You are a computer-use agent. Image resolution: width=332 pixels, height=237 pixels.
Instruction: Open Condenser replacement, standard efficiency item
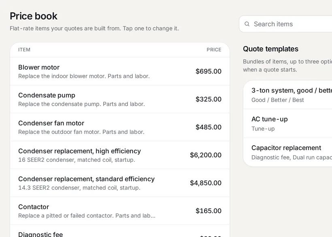pyautogui.click(x=120, y=183)
